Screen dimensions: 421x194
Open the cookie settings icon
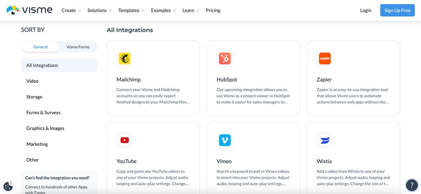coord(8,186)
